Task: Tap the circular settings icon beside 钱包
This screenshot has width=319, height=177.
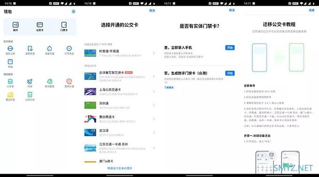Action: click(74, 12)
